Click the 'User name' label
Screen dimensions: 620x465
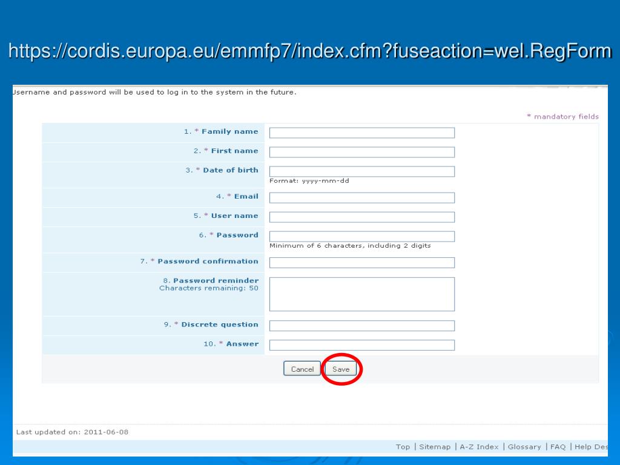[234, 216]
